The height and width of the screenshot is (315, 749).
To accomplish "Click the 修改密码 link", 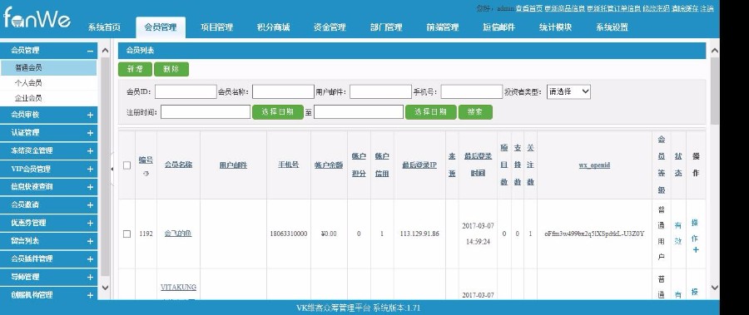I will point(657,8).
